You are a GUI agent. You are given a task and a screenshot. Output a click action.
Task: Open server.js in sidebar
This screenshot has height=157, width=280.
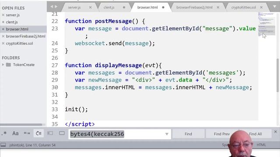[x=13, y=15]
